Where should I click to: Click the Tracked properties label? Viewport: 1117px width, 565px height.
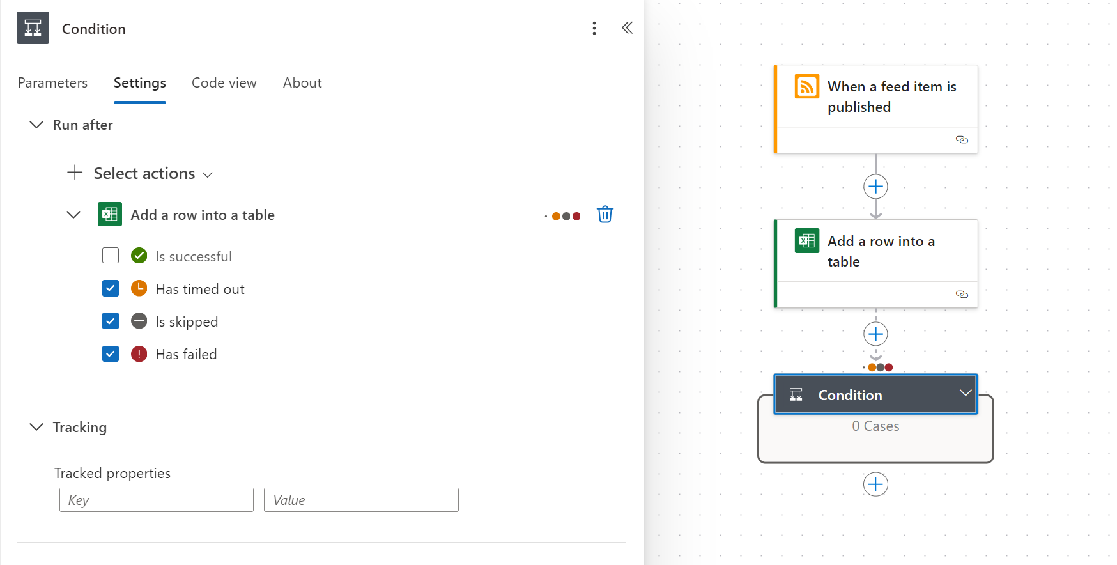coord(112,473)
